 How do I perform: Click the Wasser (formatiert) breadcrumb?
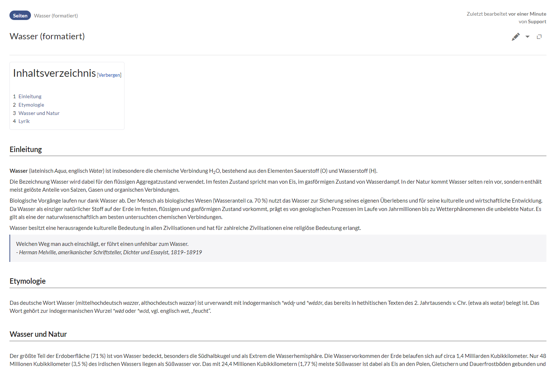tap(56, 16)
